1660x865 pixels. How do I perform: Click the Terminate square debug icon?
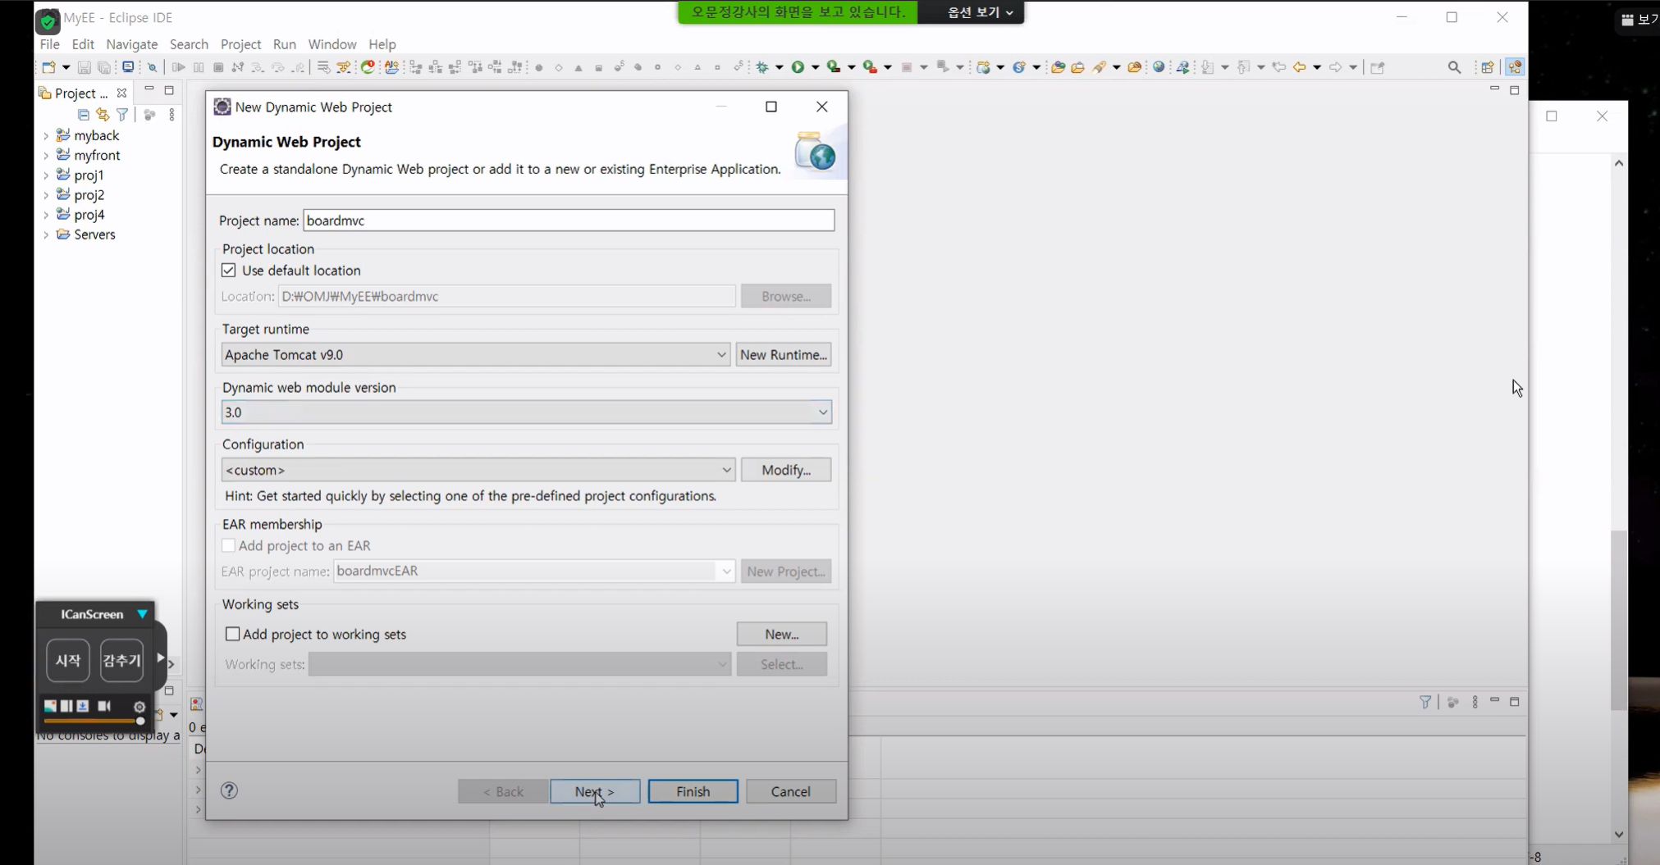218,67
